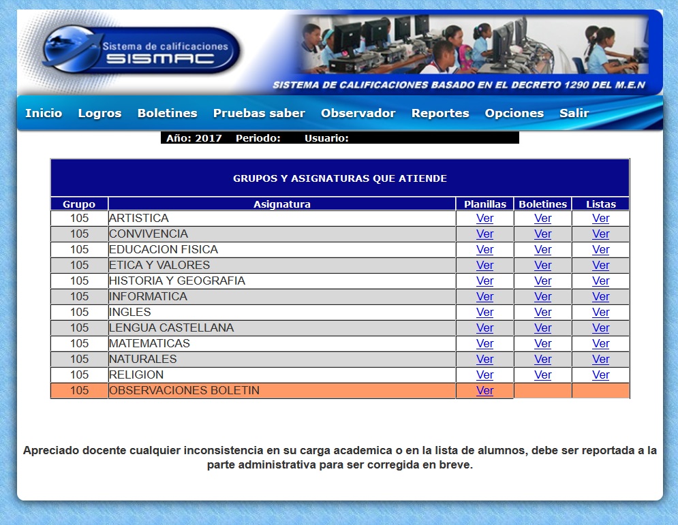Open Planillas for LENGUA CASTELLANA
Viewport: 678px width, 525px height.
click(484, 328)
